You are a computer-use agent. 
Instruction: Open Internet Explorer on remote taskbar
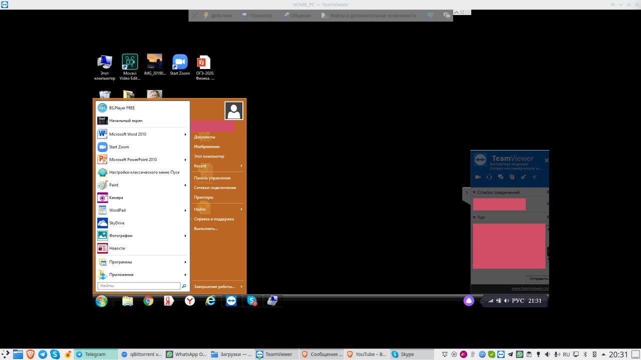click(x=210, y=301)
